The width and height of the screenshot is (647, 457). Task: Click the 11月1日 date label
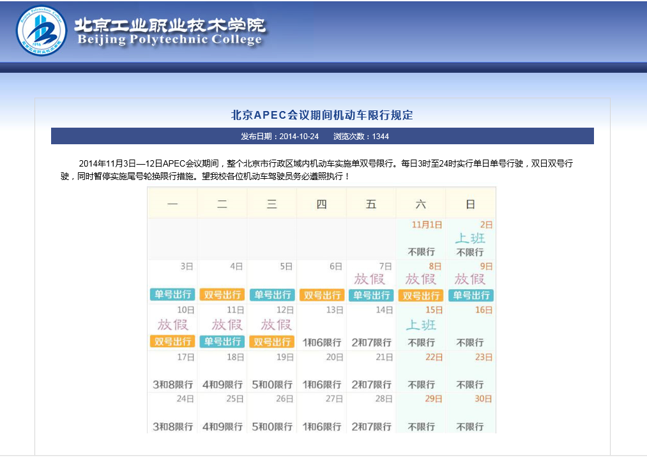pos(427,225)
